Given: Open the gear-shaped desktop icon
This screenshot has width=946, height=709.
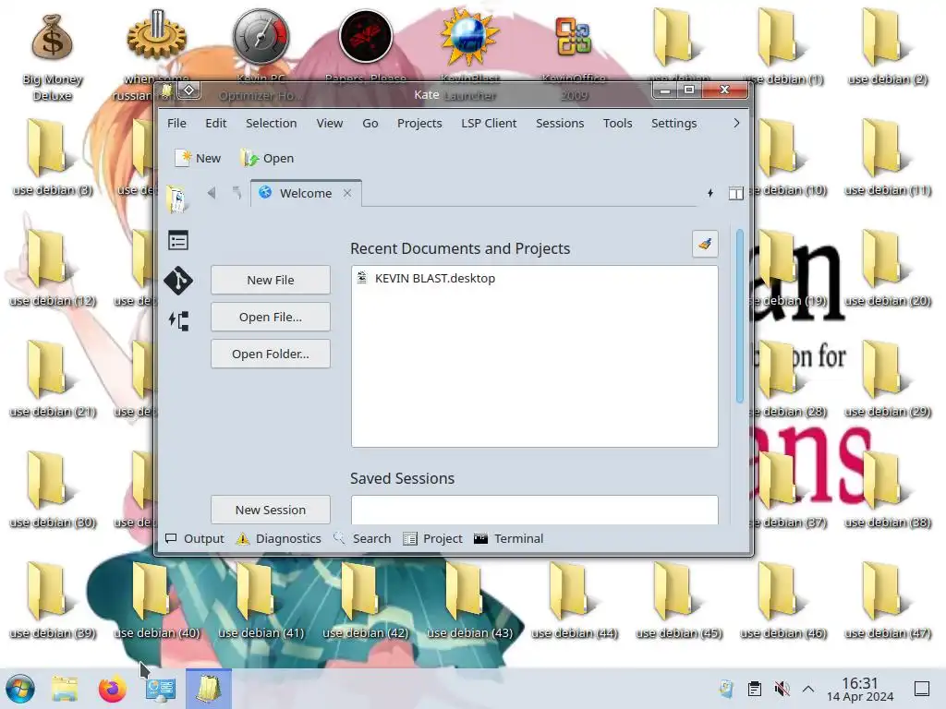Looking at the screenshot, I should click(156, 55).
